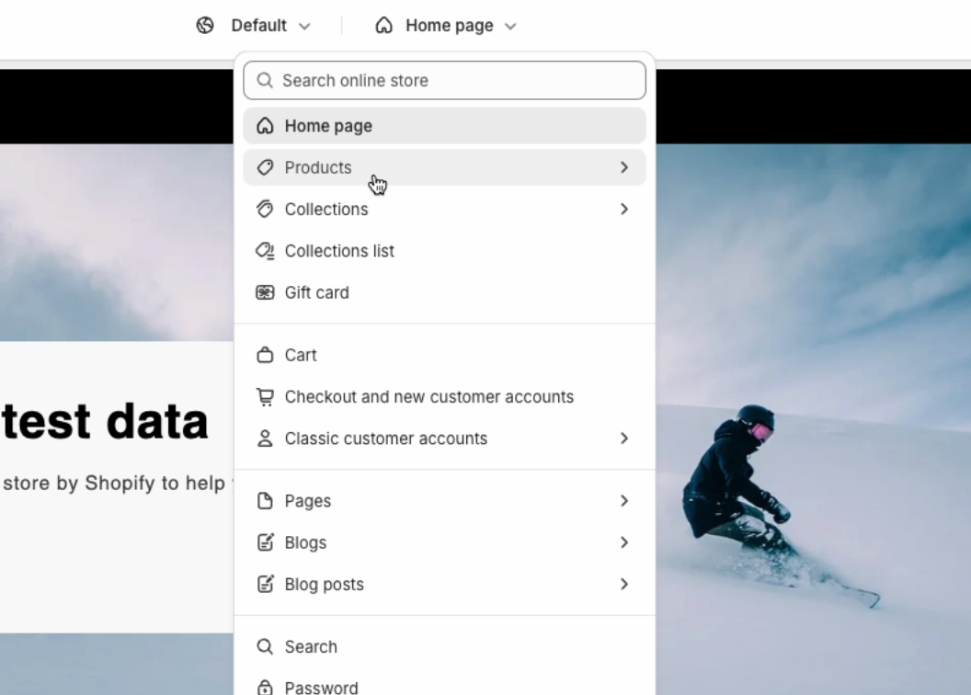The image size is (971, 695).
Task: Click the Classic customer accounts person icon
Action: (x=265, y=439)
